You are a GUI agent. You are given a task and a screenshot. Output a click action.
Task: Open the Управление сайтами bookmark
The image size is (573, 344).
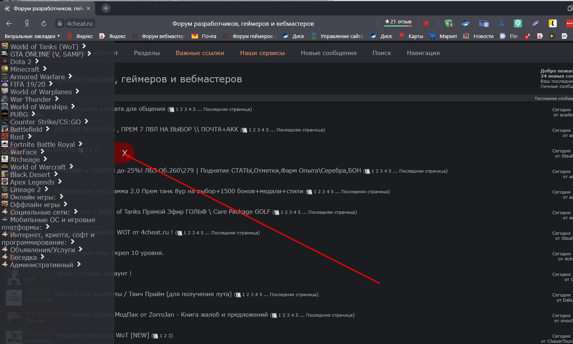[337, 36]
